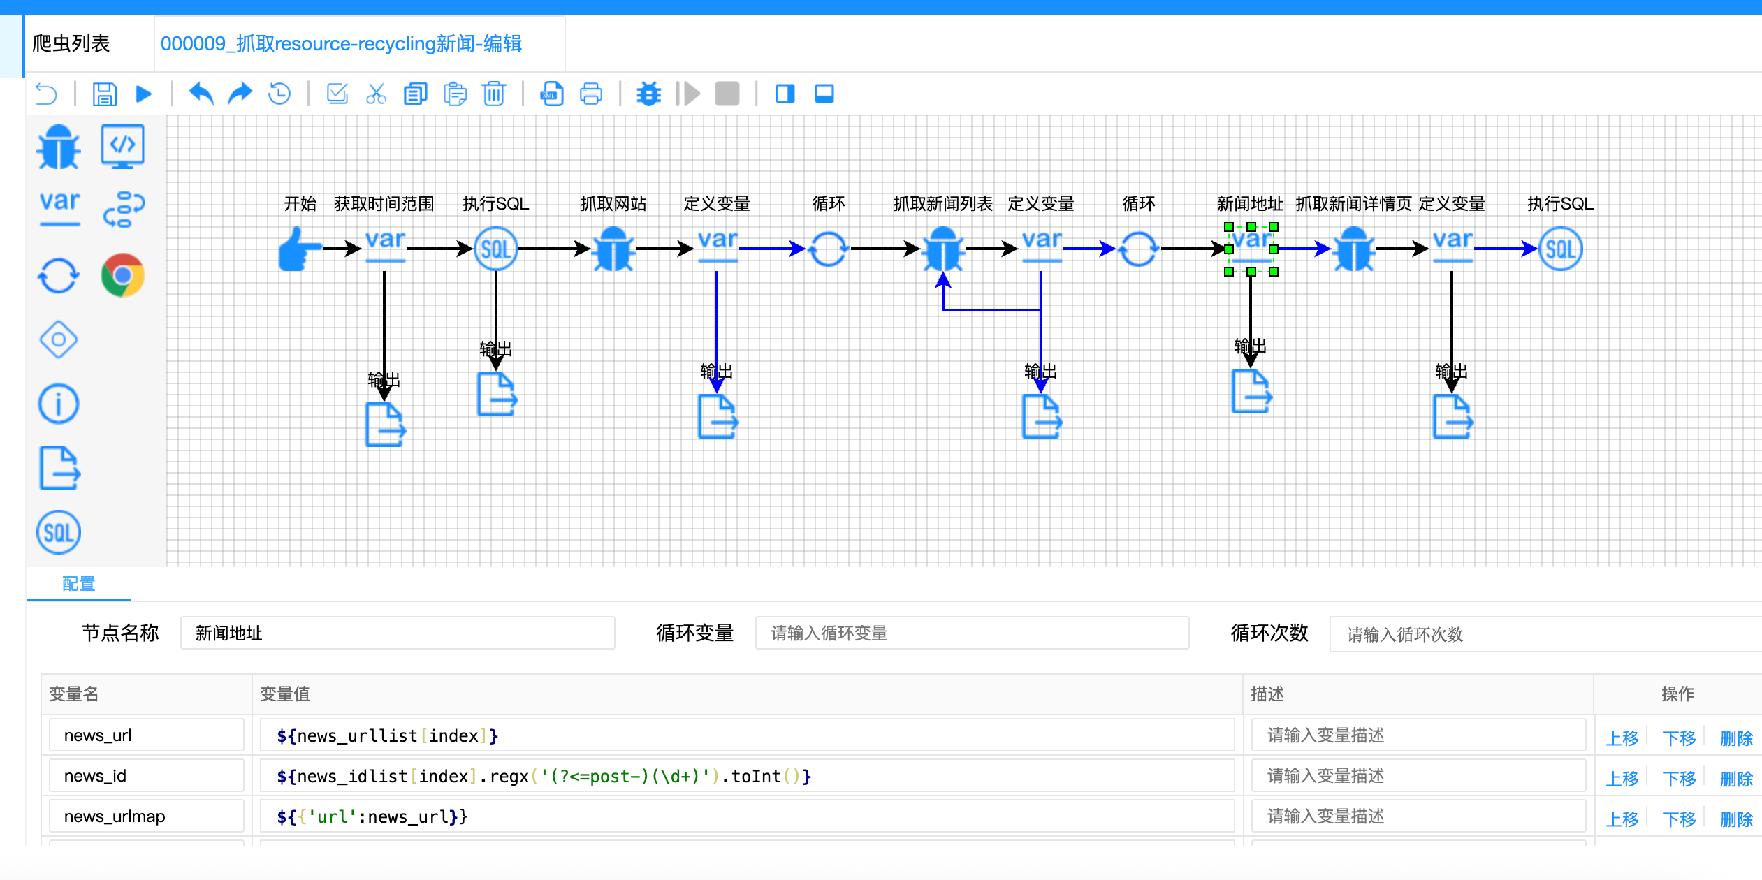
Task: Open the 爬虫列表 tab
Action: coord(71,43)
